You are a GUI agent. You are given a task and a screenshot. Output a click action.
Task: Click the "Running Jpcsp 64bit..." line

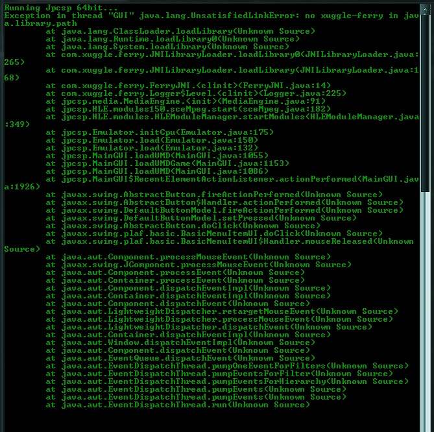point(60,8)
